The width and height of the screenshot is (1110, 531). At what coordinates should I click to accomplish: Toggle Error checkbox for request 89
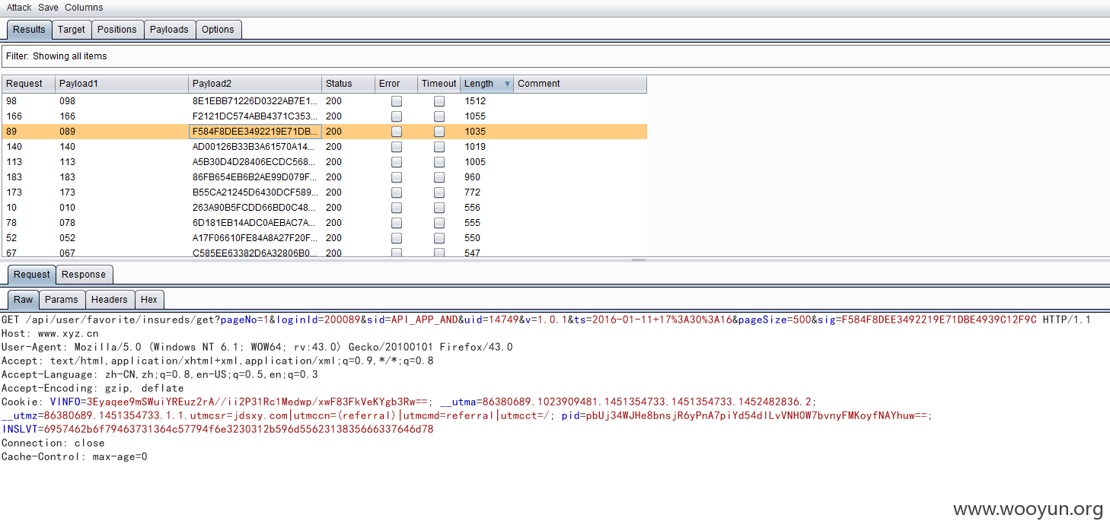tap(397, 132)
